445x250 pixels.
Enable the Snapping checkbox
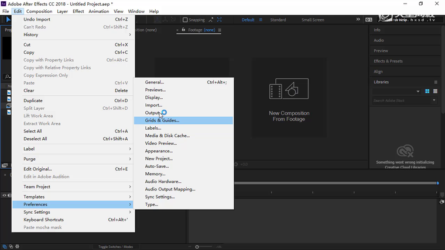click(x=185, y=20)
